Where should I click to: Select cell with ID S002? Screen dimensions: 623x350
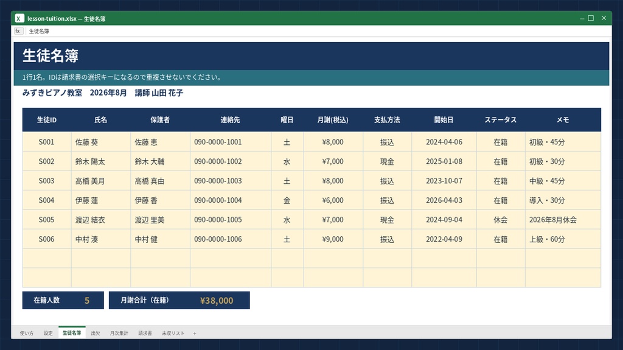coord(47,161)
